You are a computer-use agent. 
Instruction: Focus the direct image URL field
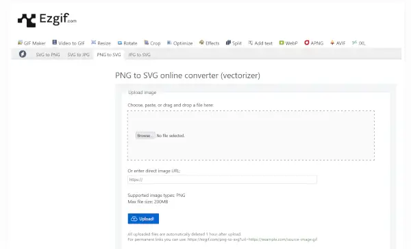tap(222, 180)
